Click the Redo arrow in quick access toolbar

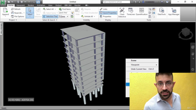[29, 2]
